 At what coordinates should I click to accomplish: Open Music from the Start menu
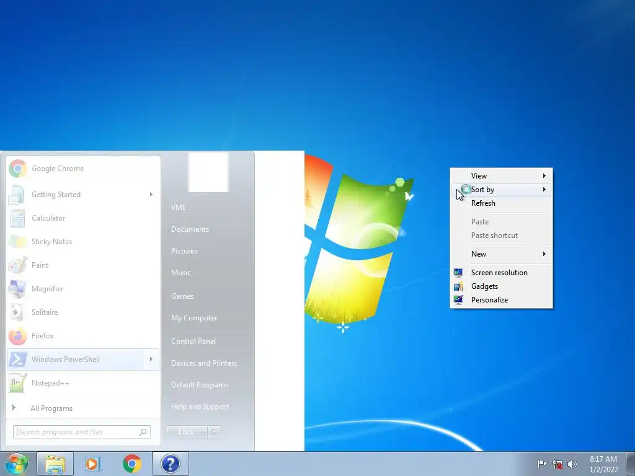click(181, 273)
